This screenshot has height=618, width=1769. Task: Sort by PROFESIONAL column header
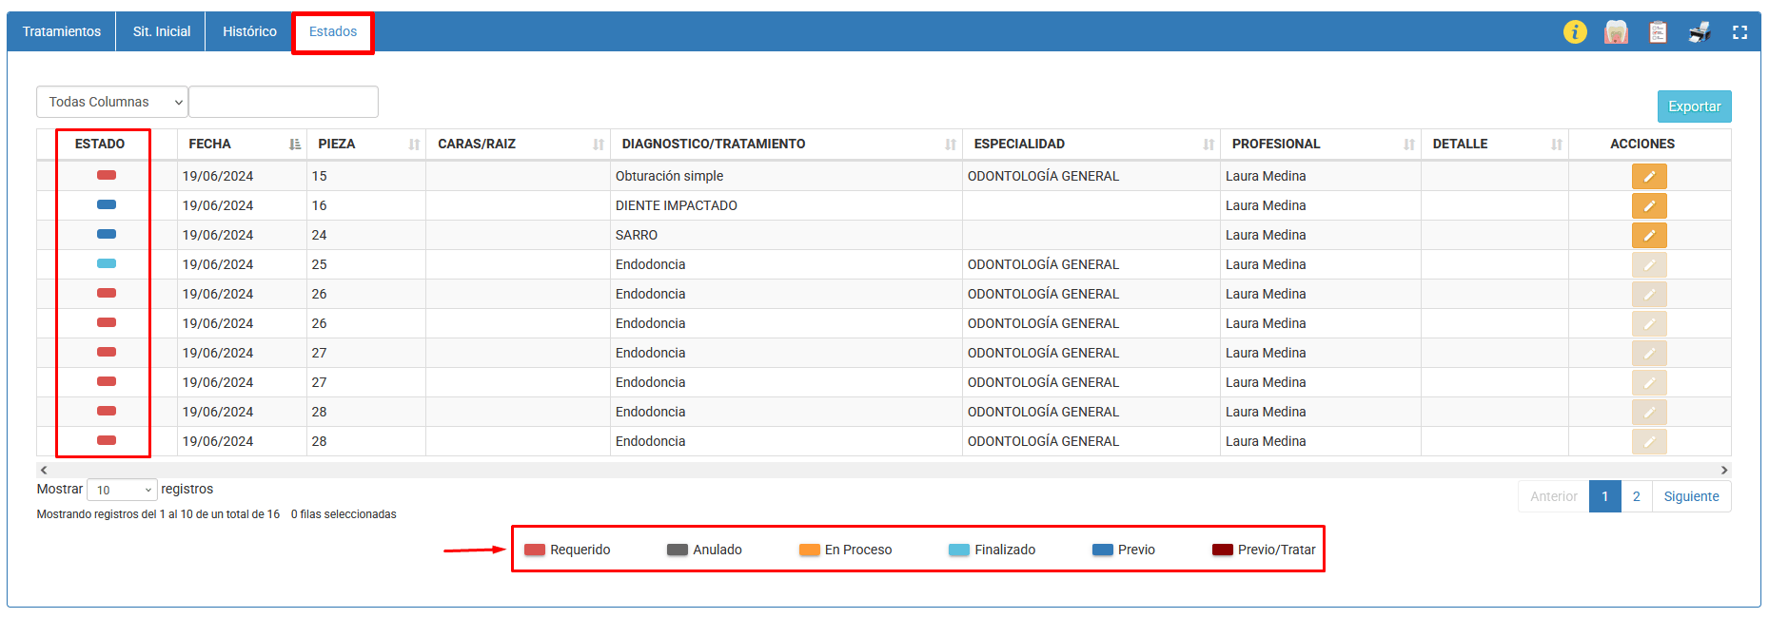coord(1319,144)
